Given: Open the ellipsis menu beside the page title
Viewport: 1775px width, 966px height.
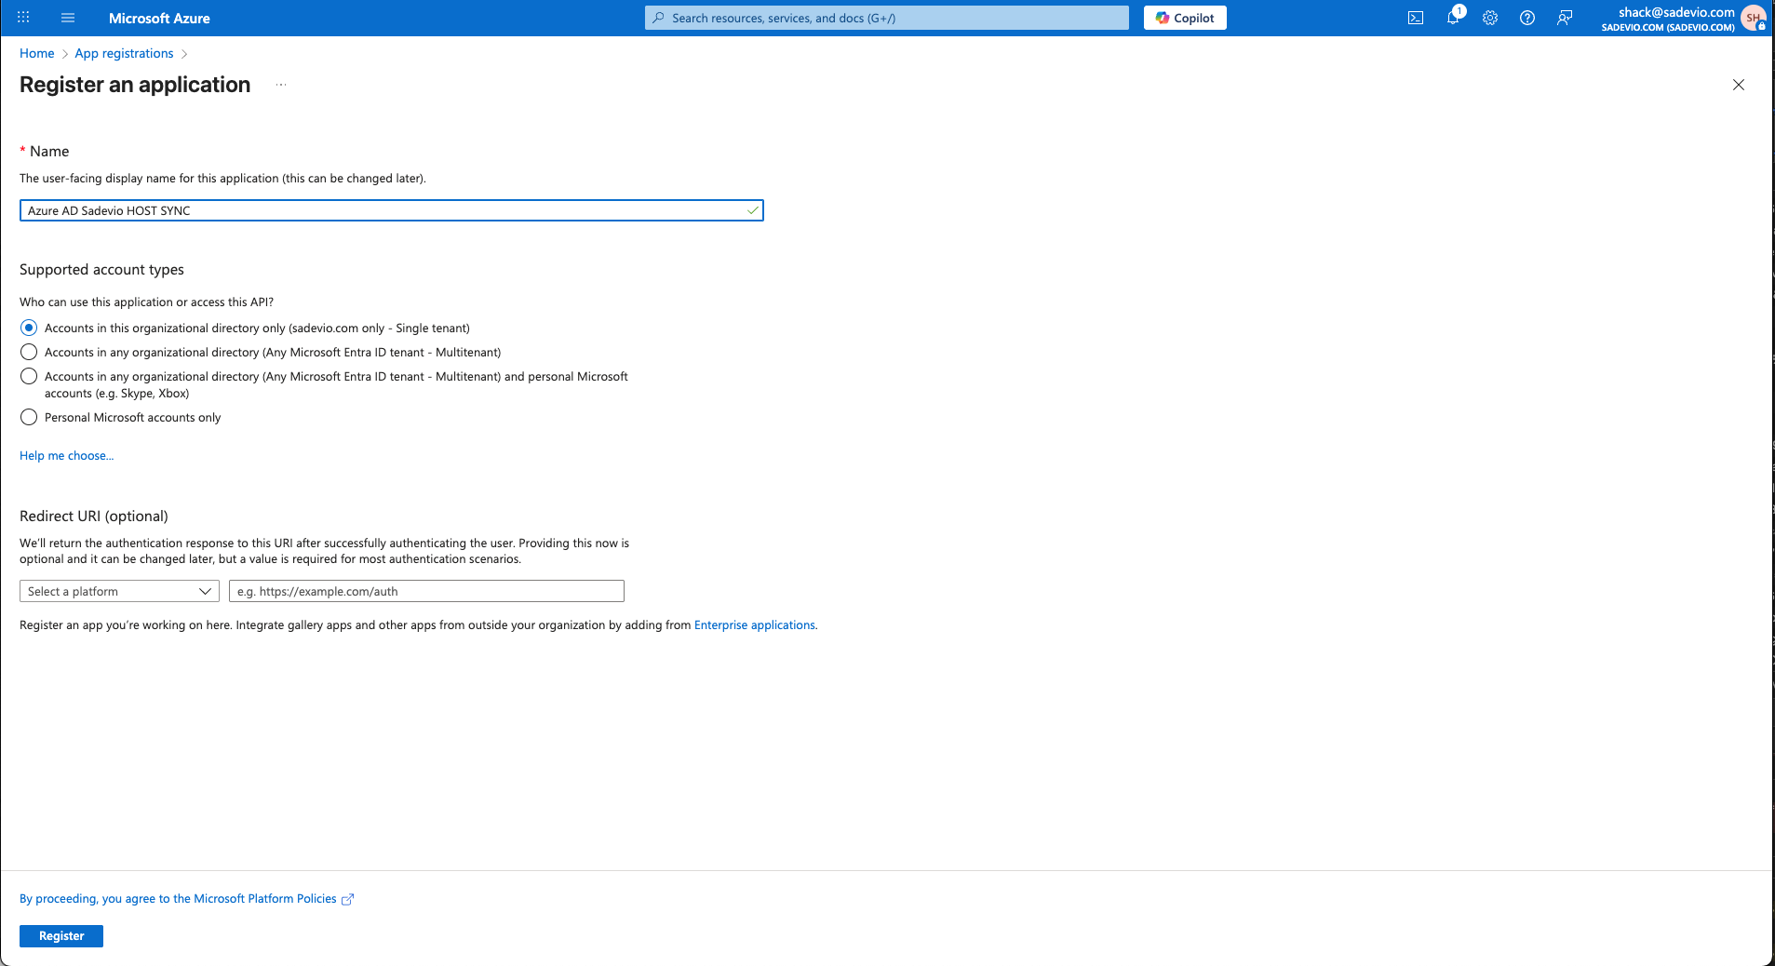Looking at the screenshot, I should pyautogui.click(x=281, y=85).
